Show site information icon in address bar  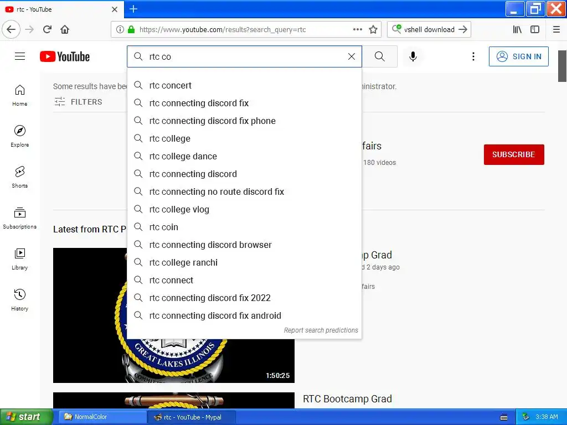[x=120, y=29]
